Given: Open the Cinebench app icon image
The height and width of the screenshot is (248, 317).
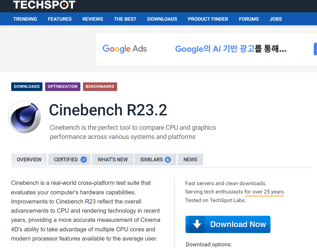Looking at the screenshot, I should [25, 117].
